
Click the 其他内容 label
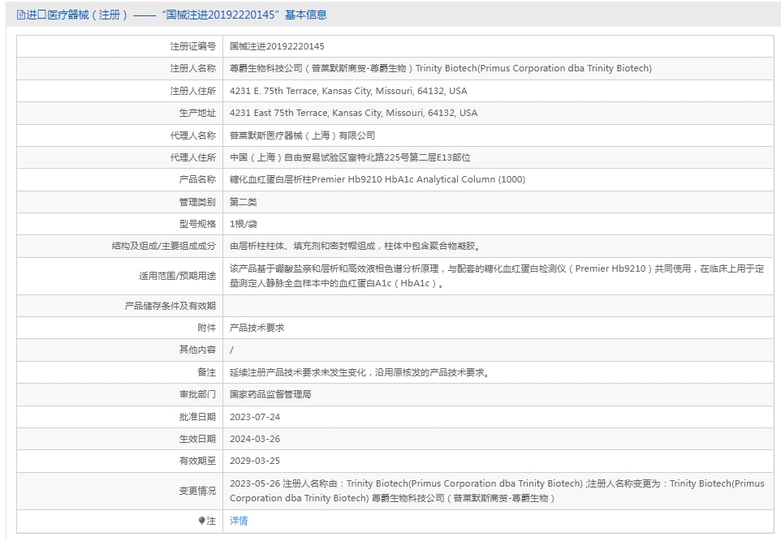[x=197, y=350]
